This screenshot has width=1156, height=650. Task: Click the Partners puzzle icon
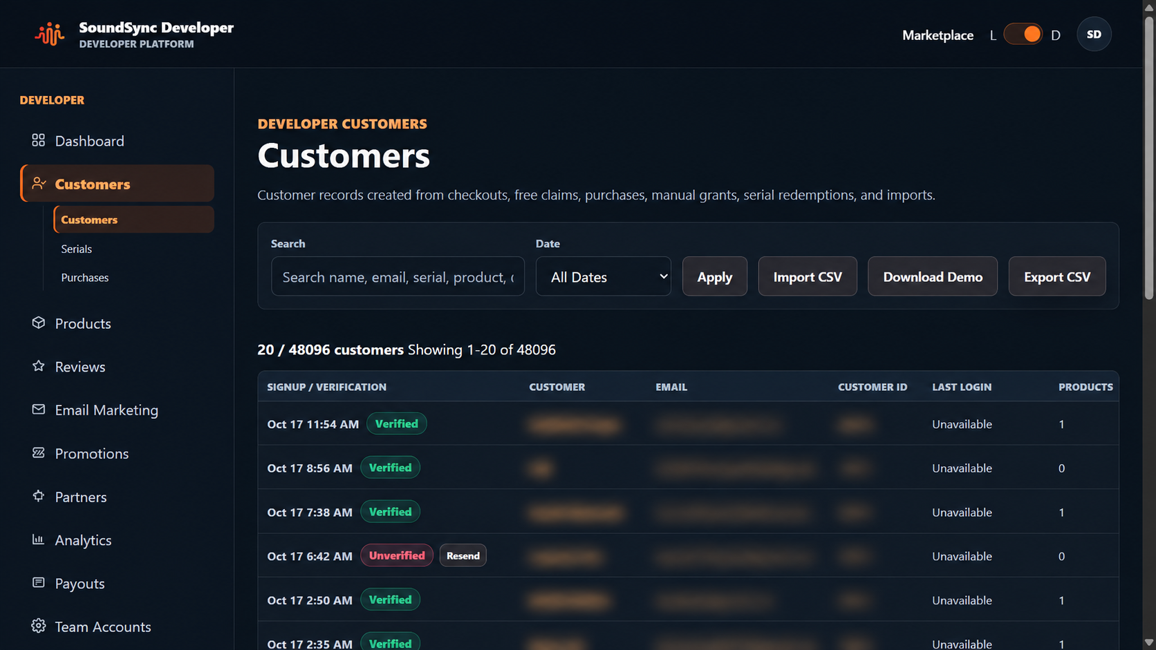(39, 496)
